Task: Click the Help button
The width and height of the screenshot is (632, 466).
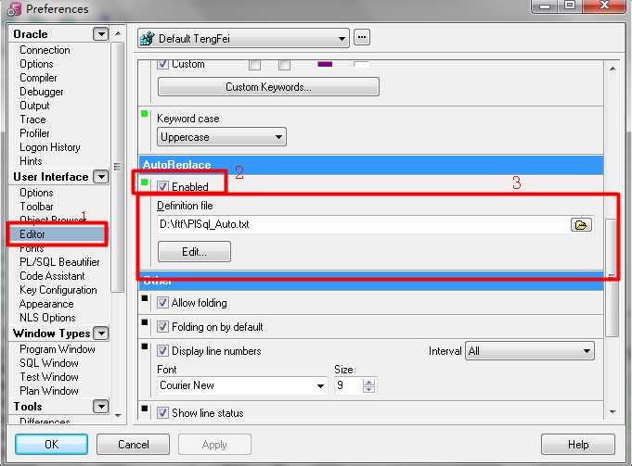Action: click(x=578, y=445)
